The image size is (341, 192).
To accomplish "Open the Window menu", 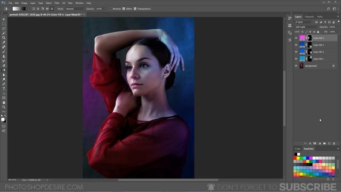I will pos(79,3).
